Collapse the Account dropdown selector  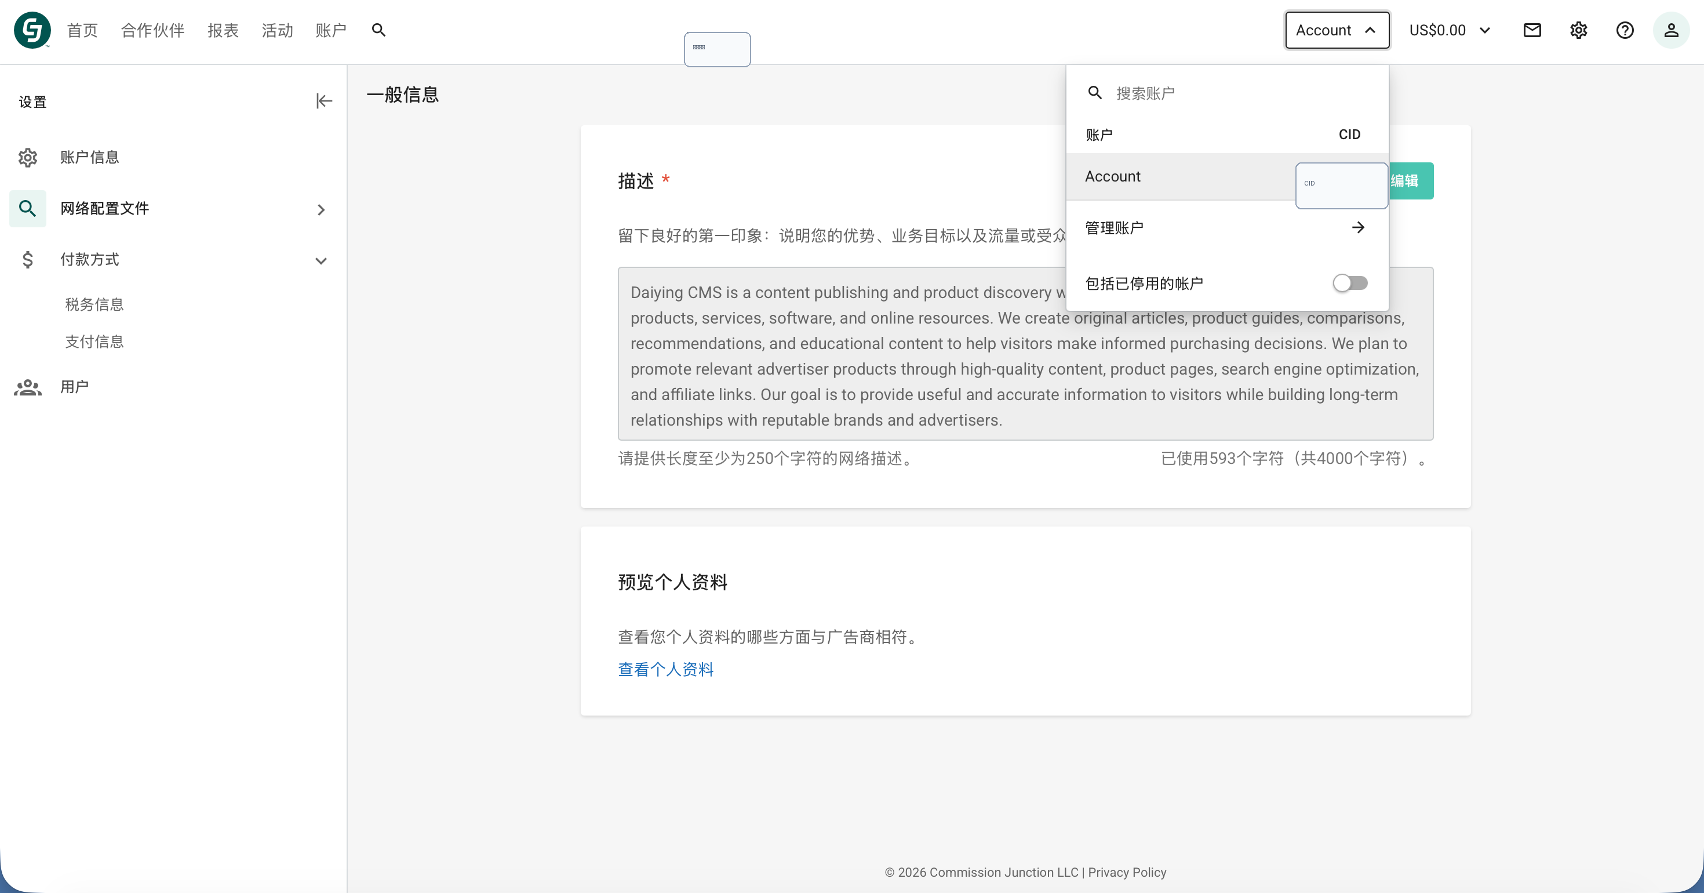tap(1337, 30)
